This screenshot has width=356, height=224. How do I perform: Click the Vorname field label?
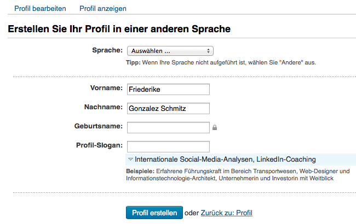[x=106, y=88]
